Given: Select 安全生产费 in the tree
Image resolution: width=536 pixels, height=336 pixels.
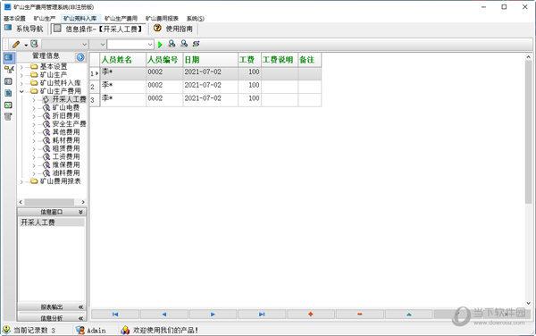Looking at the screenshot, I should [x=69, y=124].
